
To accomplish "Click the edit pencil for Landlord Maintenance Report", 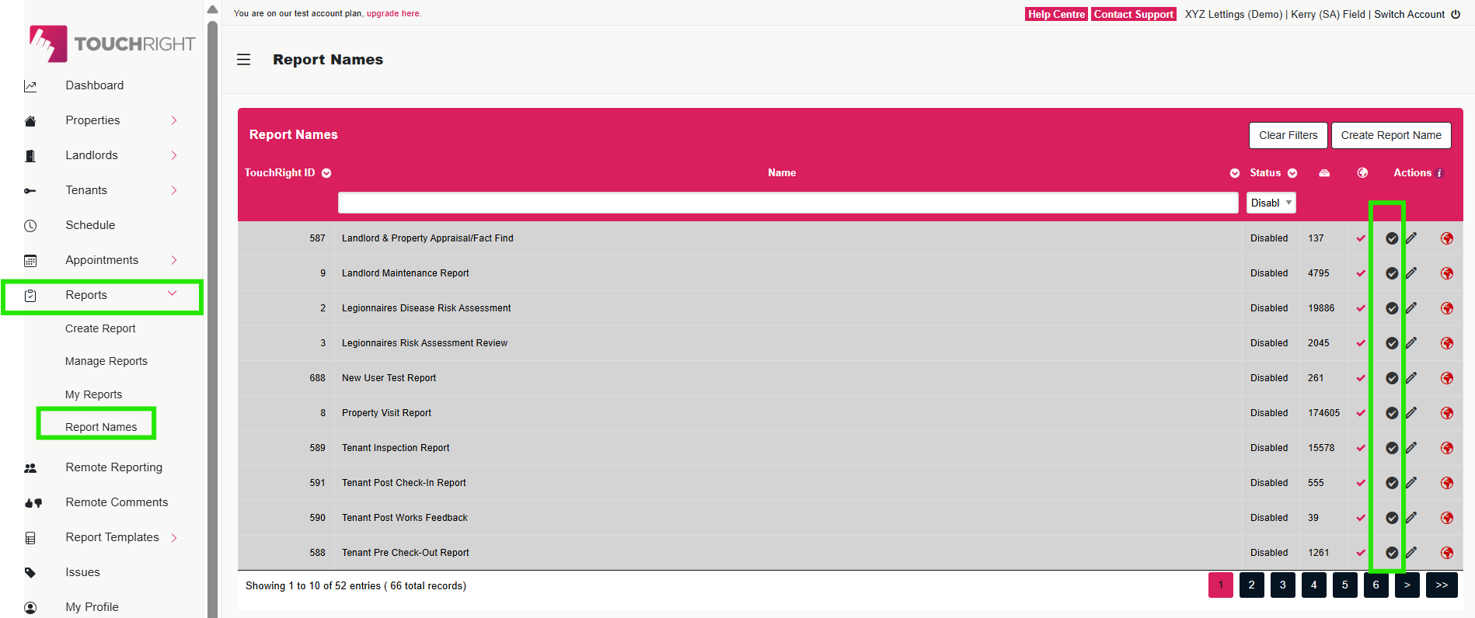I will tap(1411, 273).
